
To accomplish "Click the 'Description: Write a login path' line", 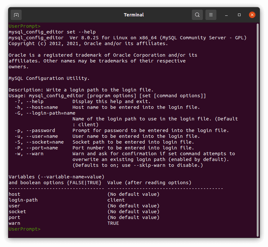I will (x=81, y=90).
